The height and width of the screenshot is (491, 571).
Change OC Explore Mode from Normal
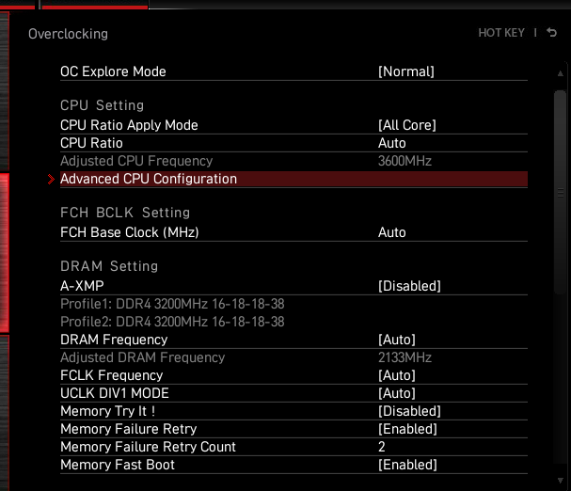coord(293,71)
